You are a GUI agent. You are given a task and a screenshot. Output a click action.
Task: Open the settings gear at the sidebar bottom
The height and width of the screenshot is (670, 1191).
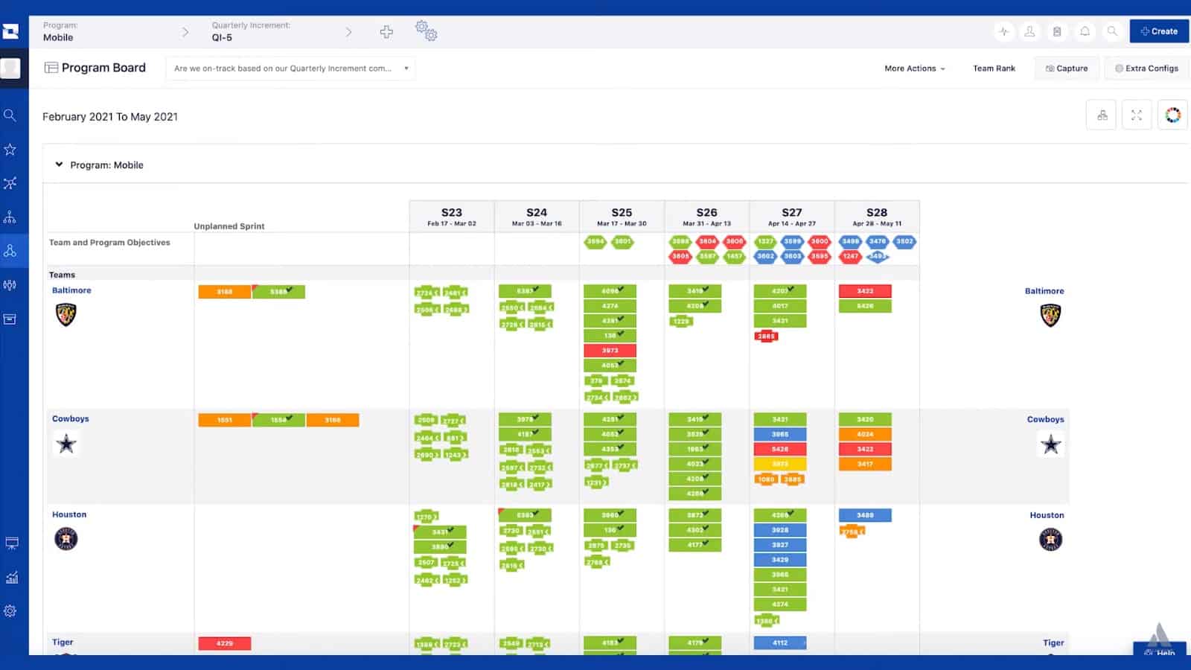point(10,610)
